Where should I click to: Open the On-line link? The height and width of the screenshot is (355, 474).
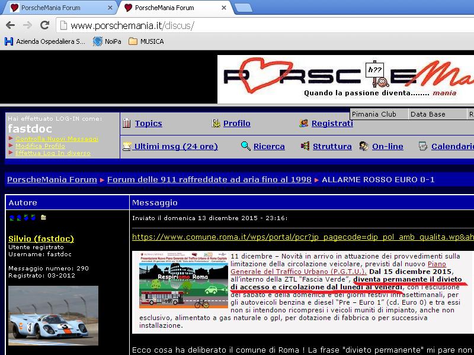pyautogui.click(x=387, y=146)
